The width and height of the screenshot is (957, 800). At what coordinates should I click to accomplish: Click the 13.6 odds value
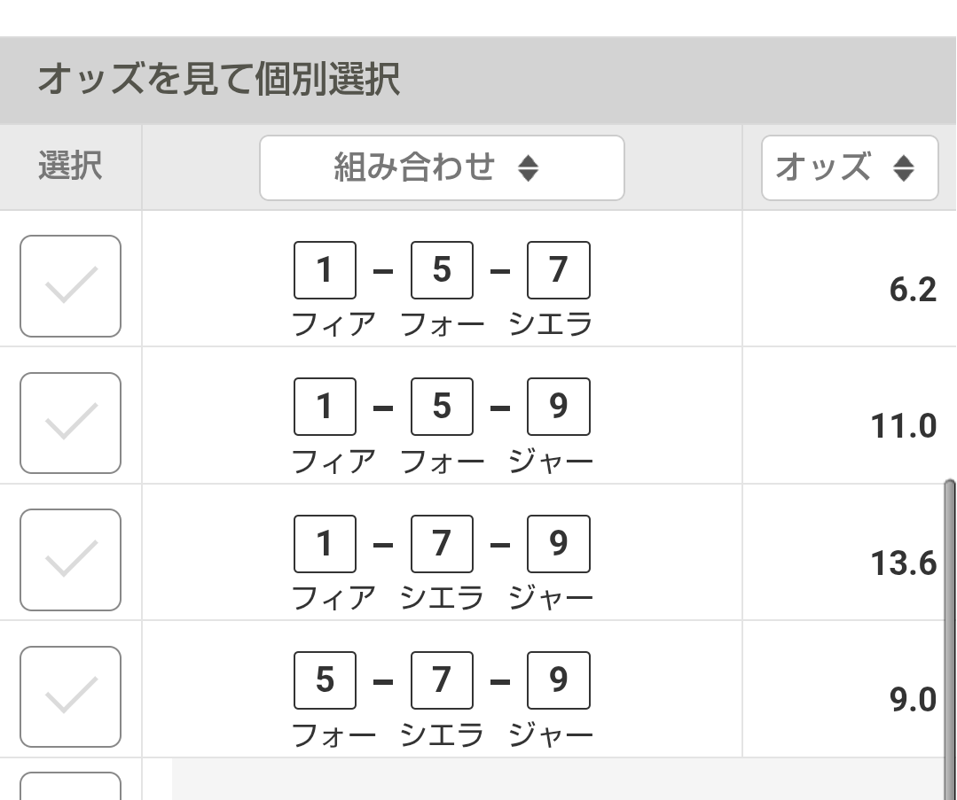click(904, 563)
